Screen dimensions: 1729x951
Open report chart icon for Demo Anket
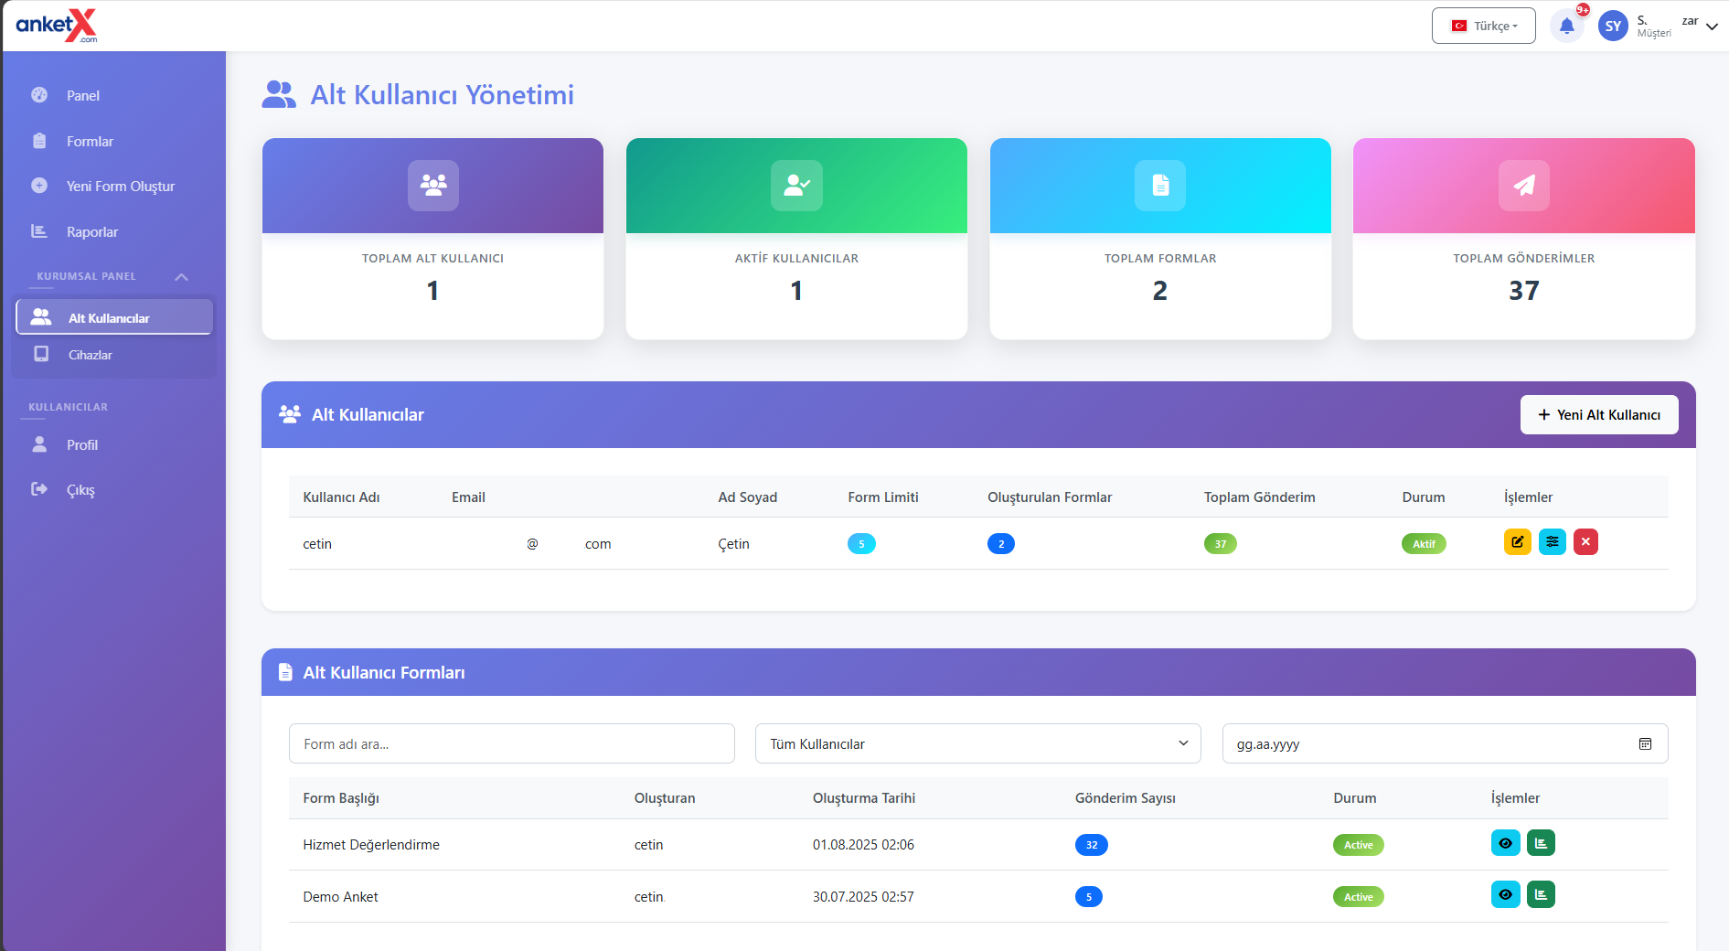[x=1541, y=895]
